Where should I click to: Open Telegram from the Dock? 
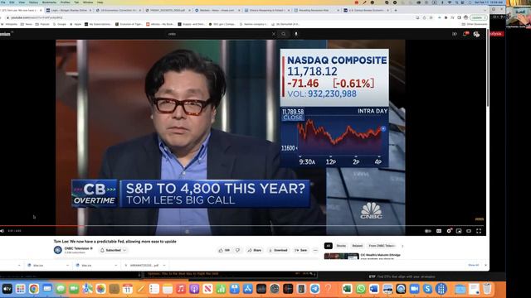pos(314,289)
